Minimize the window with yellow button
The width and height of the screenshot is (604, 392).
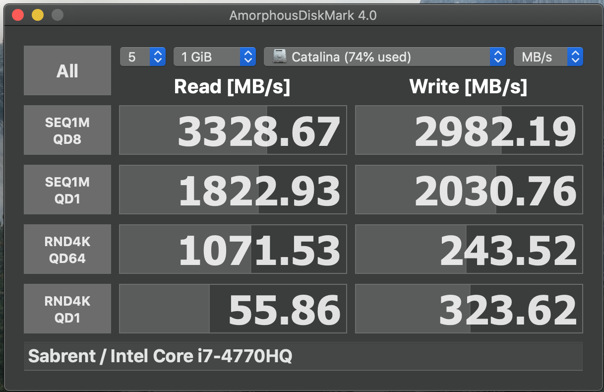tap(38, 15)
